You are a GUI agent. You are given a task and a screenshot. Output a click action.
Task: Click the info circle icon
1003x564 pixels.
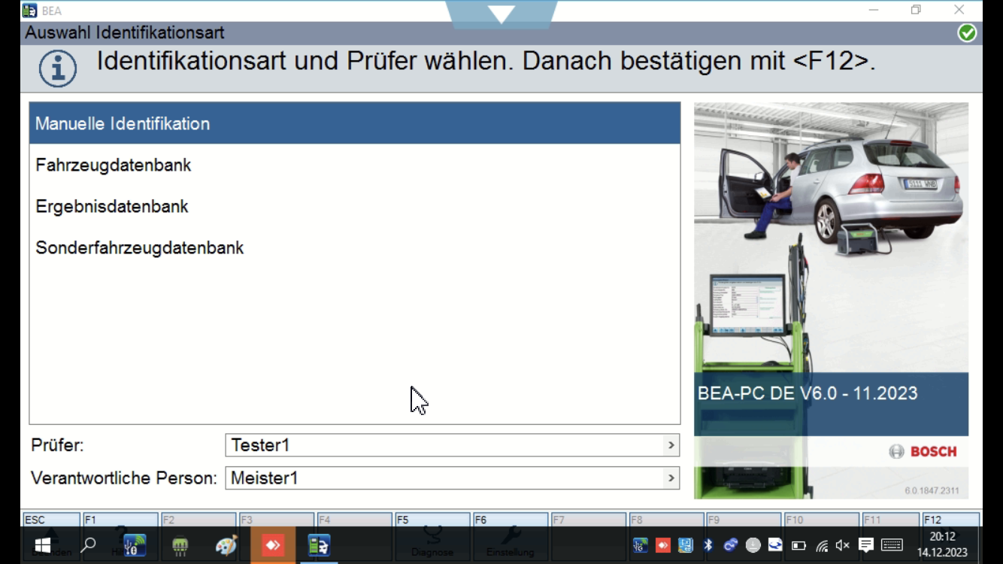tap(58, 68)
